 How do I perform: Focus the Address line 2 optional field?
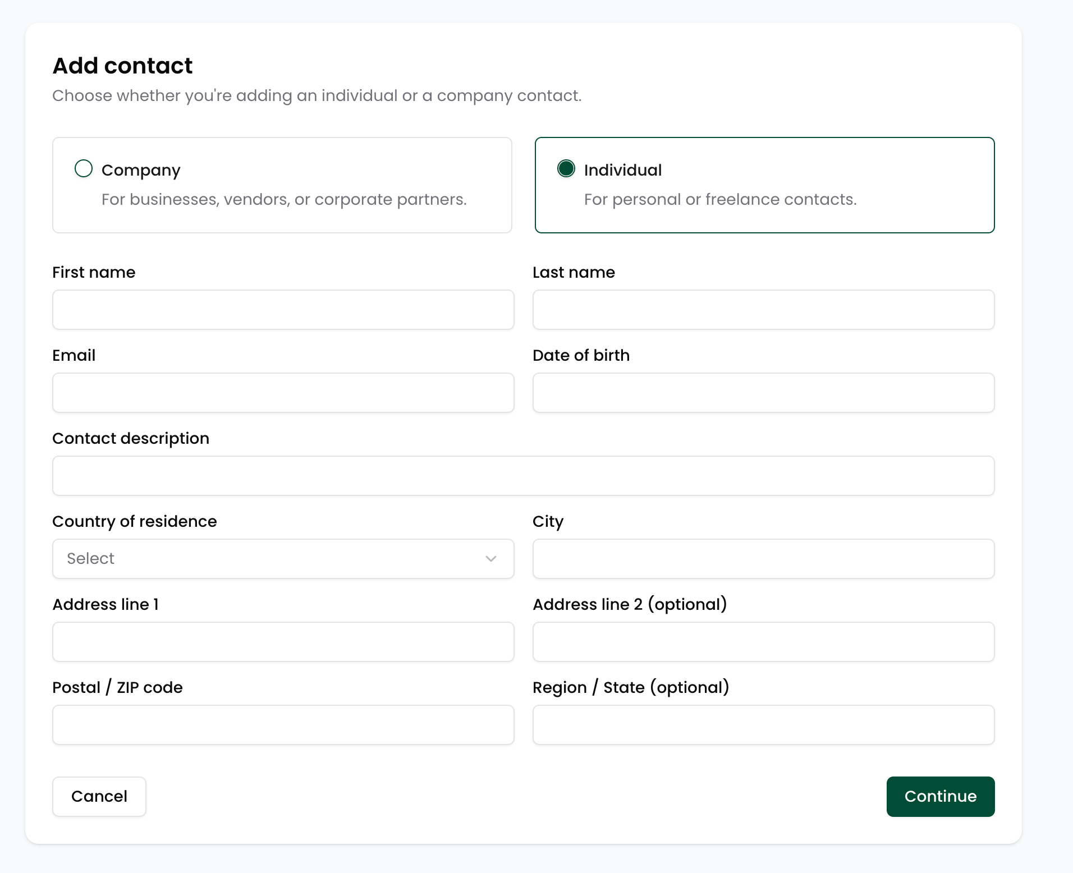(x=763, y=642)
